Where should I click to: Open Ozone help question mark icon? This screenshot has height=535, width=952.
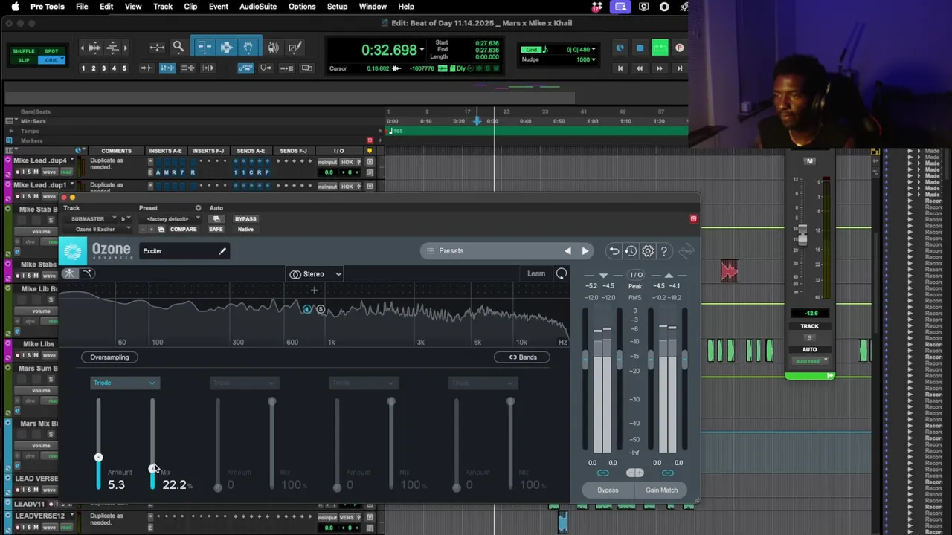pyautogui.click(x=664, y=251)
